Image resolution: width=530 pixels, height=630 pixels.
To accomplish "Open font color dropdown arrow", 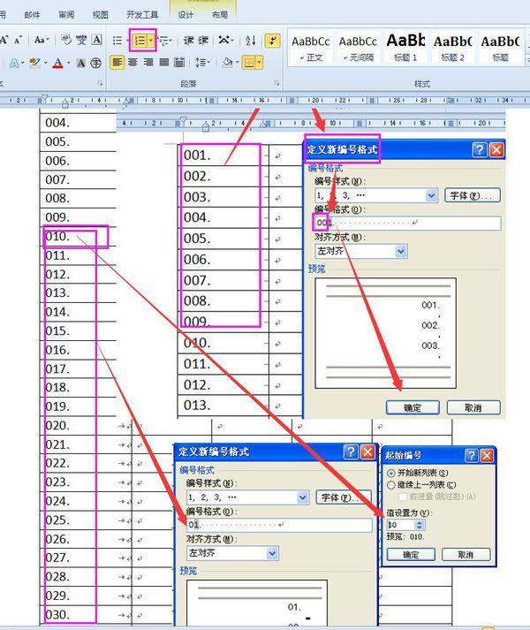I will click(68, 63).
